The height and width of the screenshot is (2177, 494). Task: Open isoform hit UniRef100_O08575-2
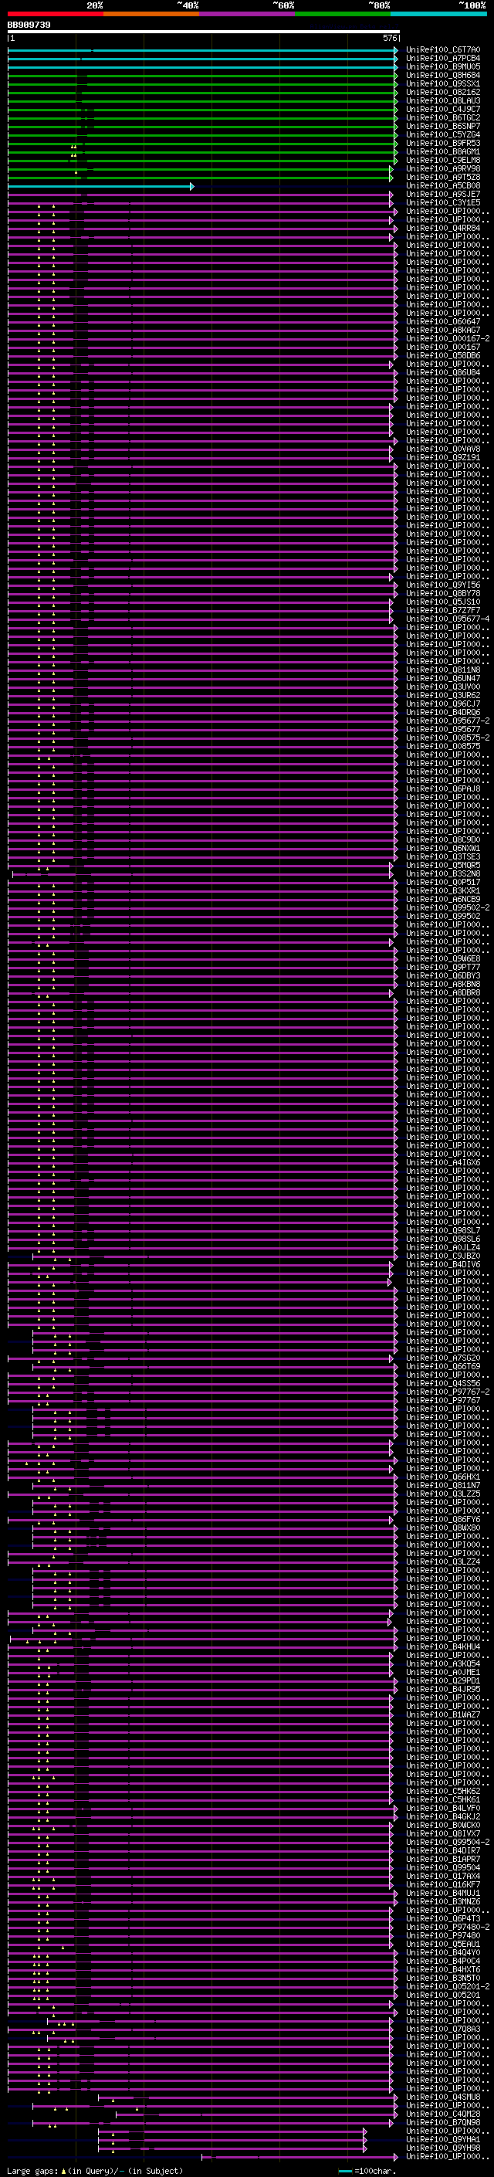coord(448,738)
